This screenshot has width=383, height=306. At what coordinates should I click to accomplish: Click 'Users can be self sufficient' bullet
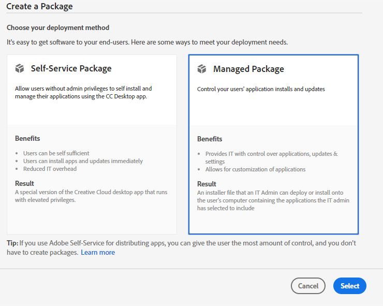click(x=56, y=153)
